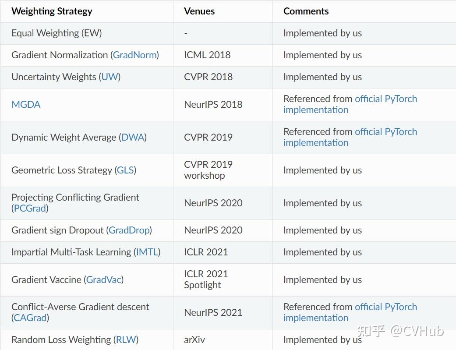Open the GradDrop link
The height and width of the screenshot is (350, 456).
(x=129, y=230)
